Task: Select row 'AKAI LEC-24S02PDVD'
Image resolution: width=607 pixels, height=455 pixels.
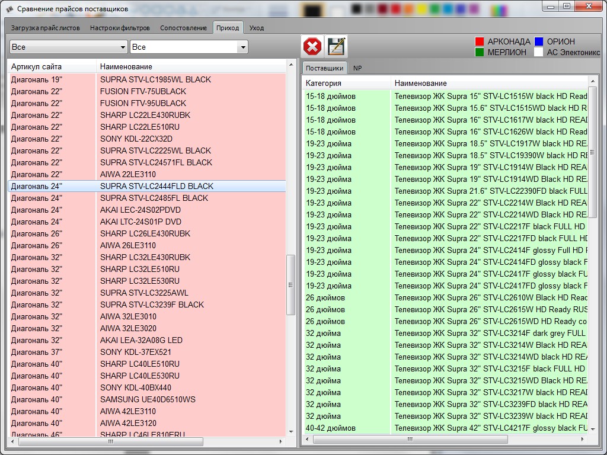Action: tap(147, 210)
